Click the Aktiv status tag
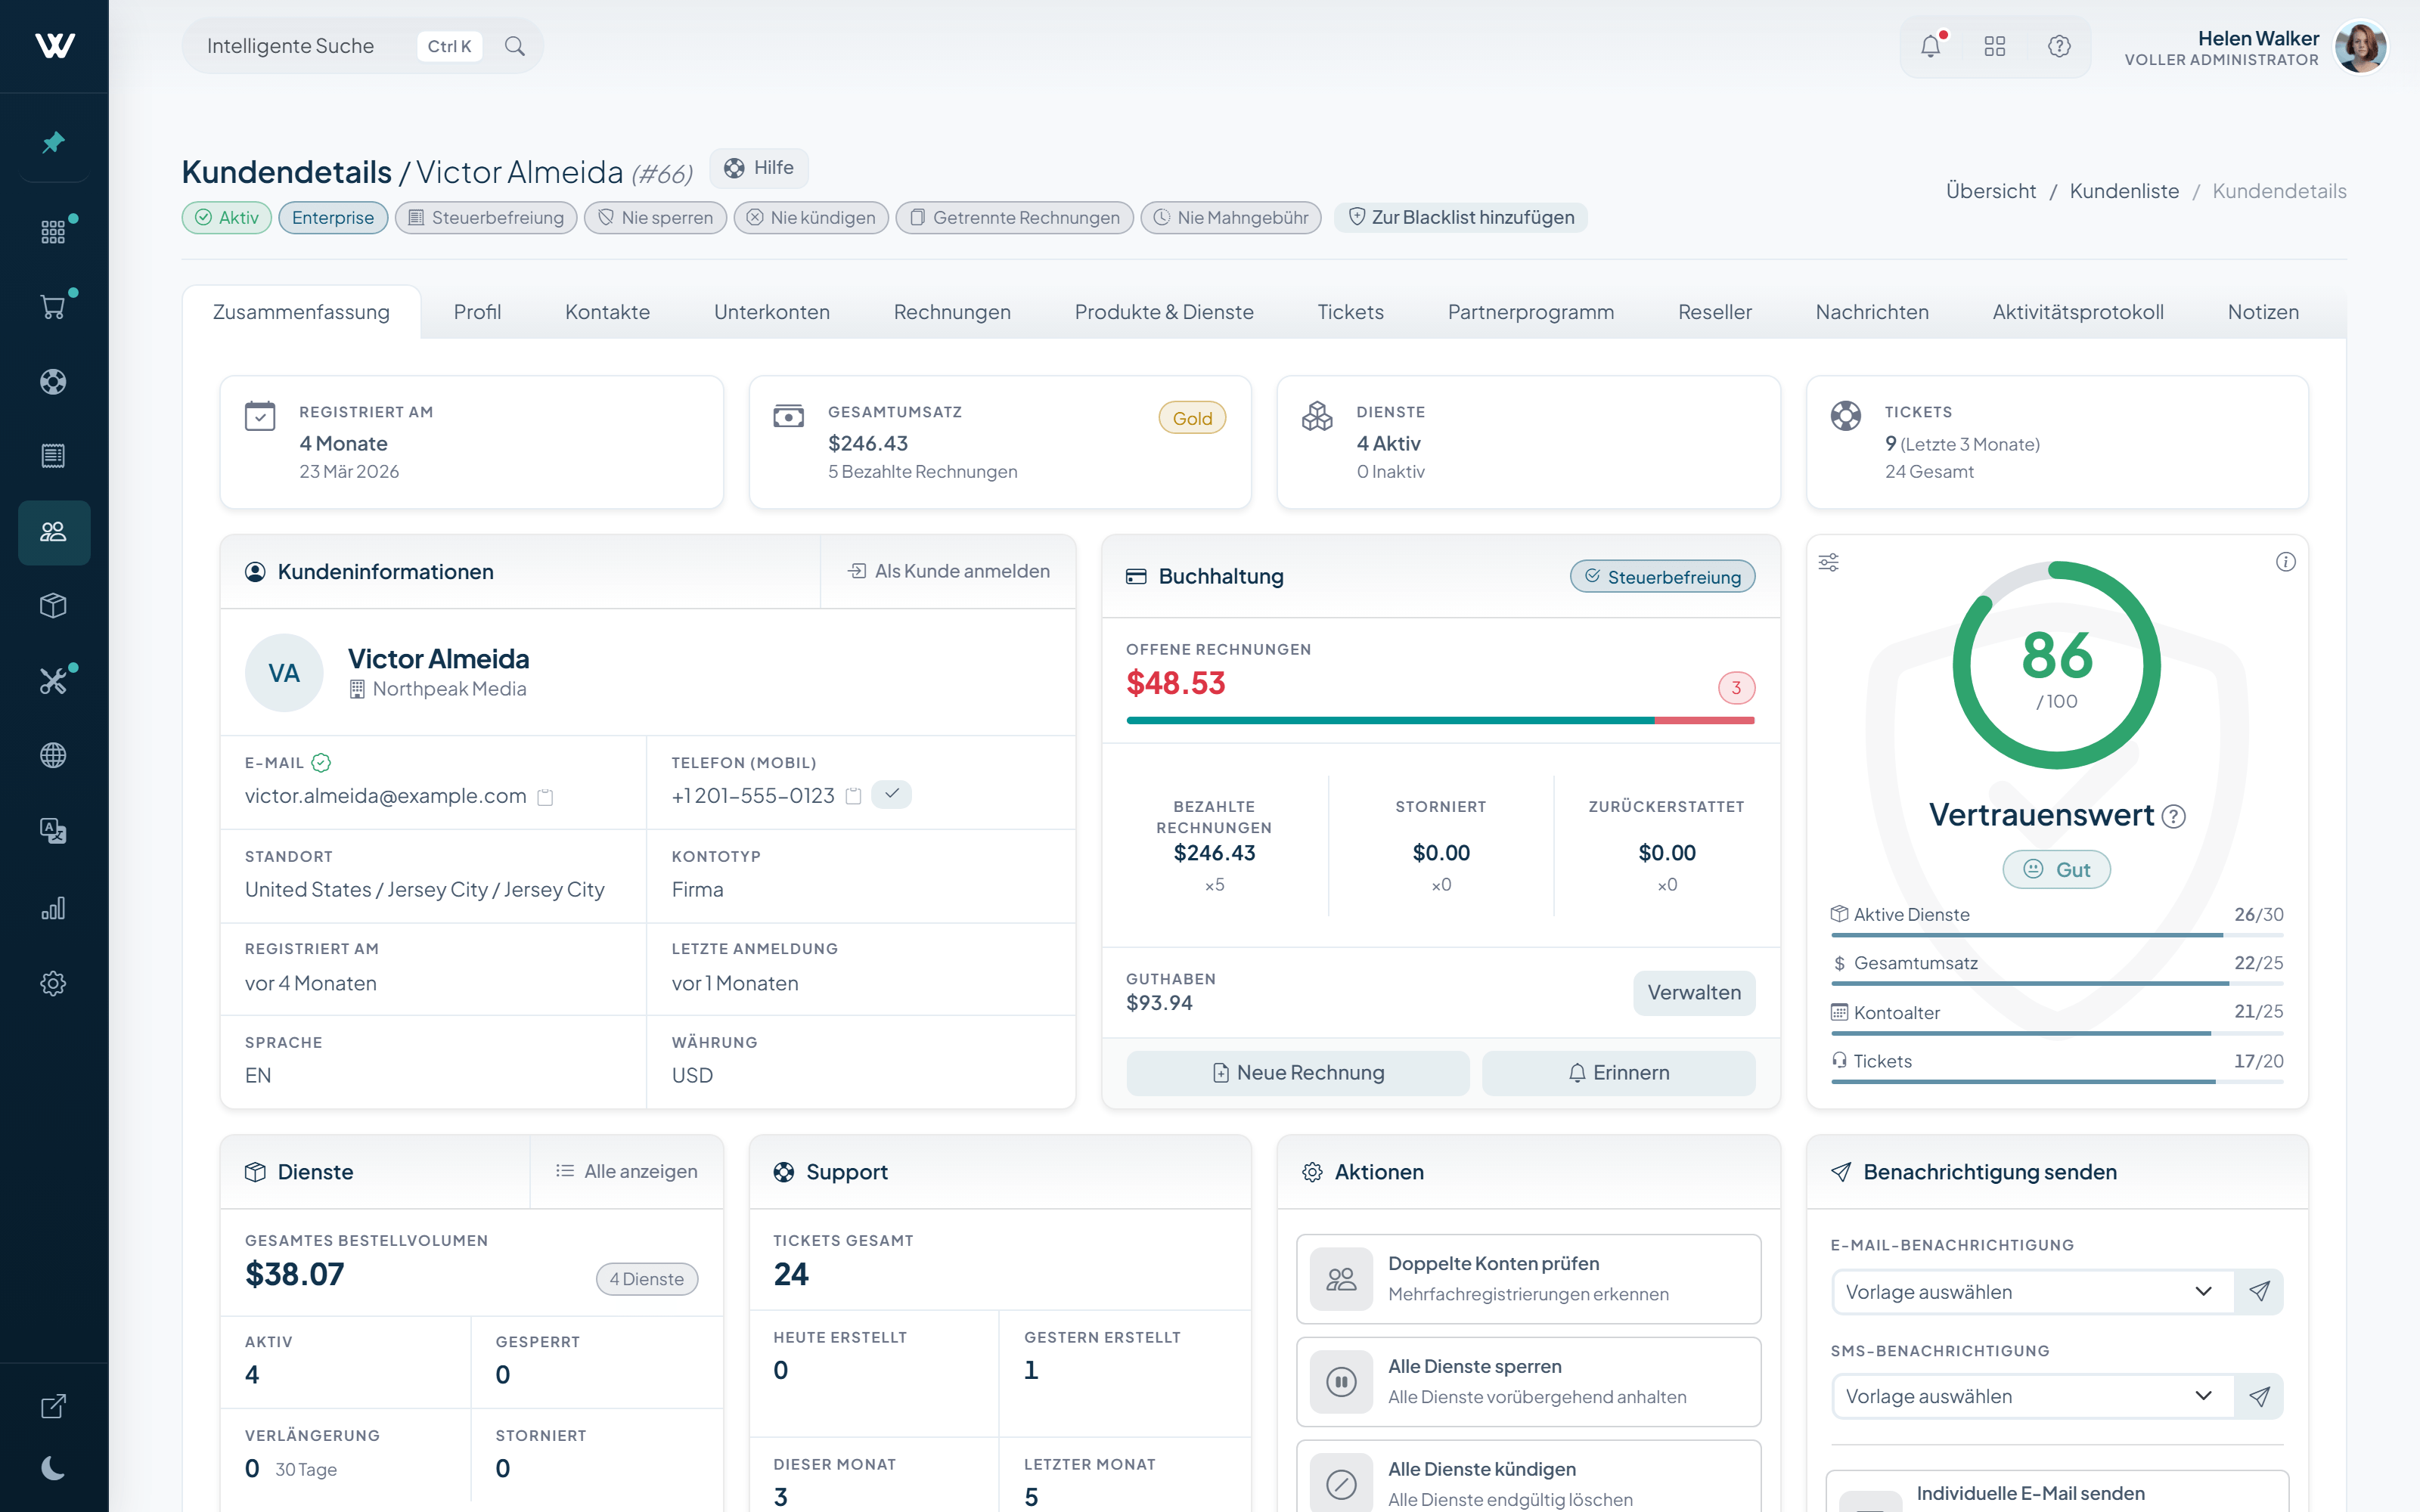2420x1512 pixels. [x=227, y=218]
